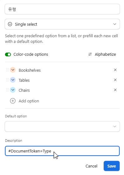This screenshot has width=124, height=175.
Task: Change the orange color of Bookshelves
Action: [13, 70]
